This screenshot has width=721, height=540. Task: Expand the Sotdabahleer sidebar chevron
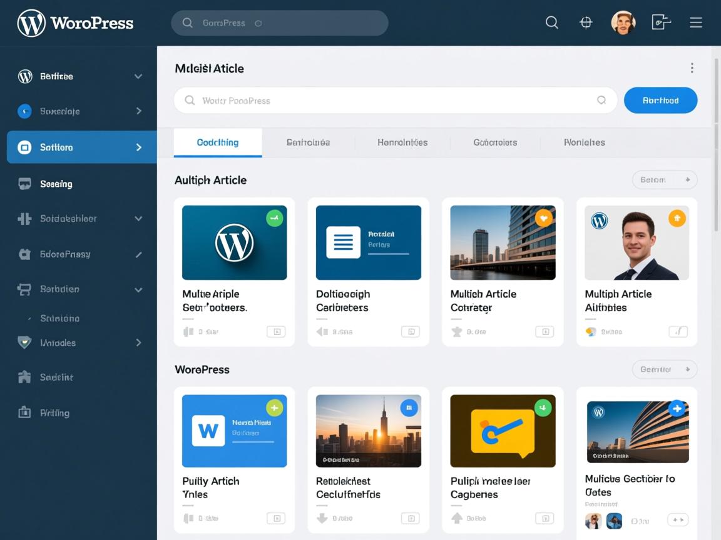[x=138, y=219]
